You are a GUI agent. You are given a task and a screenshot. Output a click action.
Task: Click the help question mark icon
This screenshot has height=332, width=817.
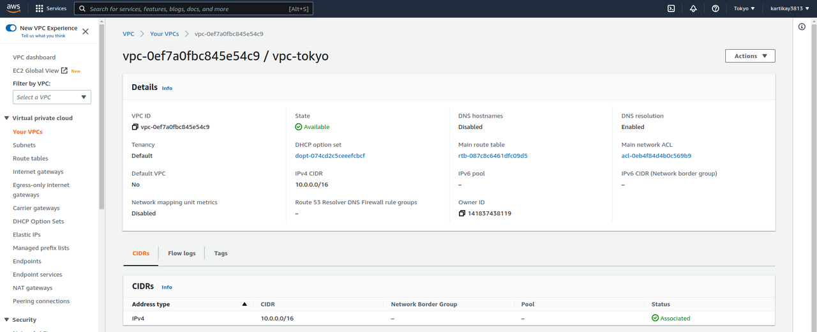tap(716, 8)
